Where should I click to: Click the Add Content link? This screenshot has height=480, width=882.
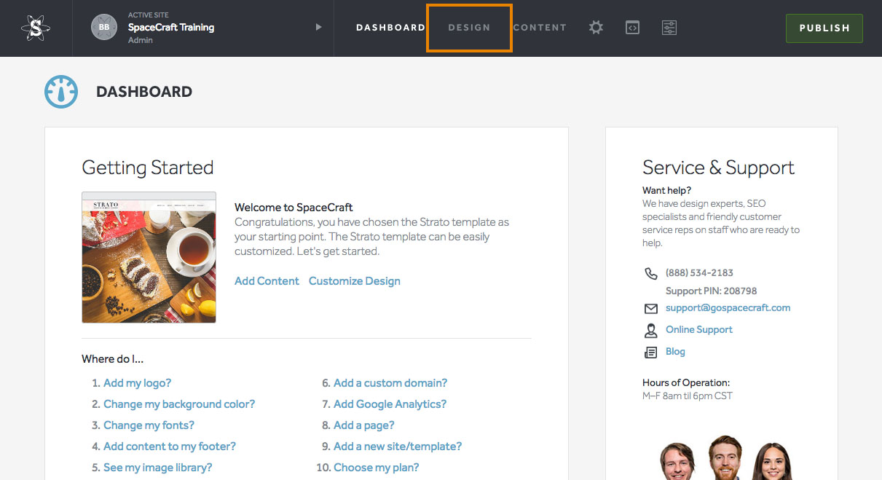pos(267,281)
